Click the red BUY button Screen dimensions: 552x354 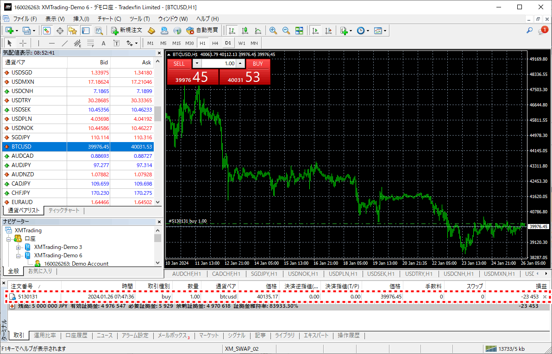tap(257, 64)
